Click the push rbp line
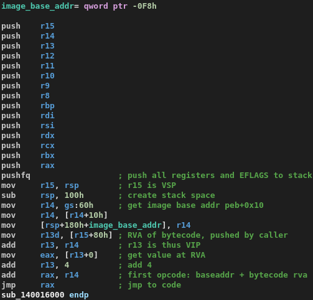Screen dimensions: 313x300 pyautogui.click(x=28, y=106)
